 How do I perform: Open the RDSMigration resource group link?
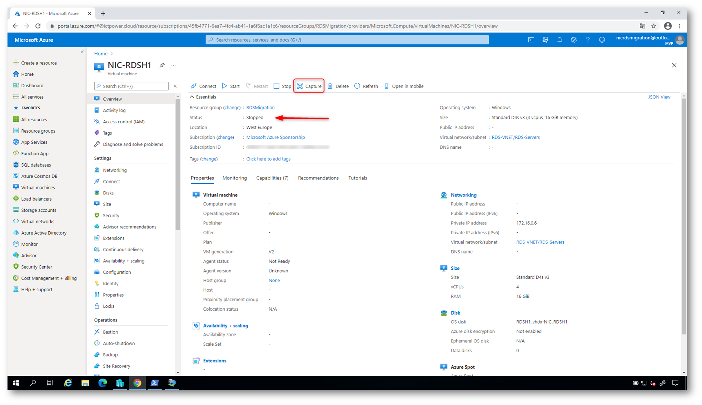click(x=260, y=108)
